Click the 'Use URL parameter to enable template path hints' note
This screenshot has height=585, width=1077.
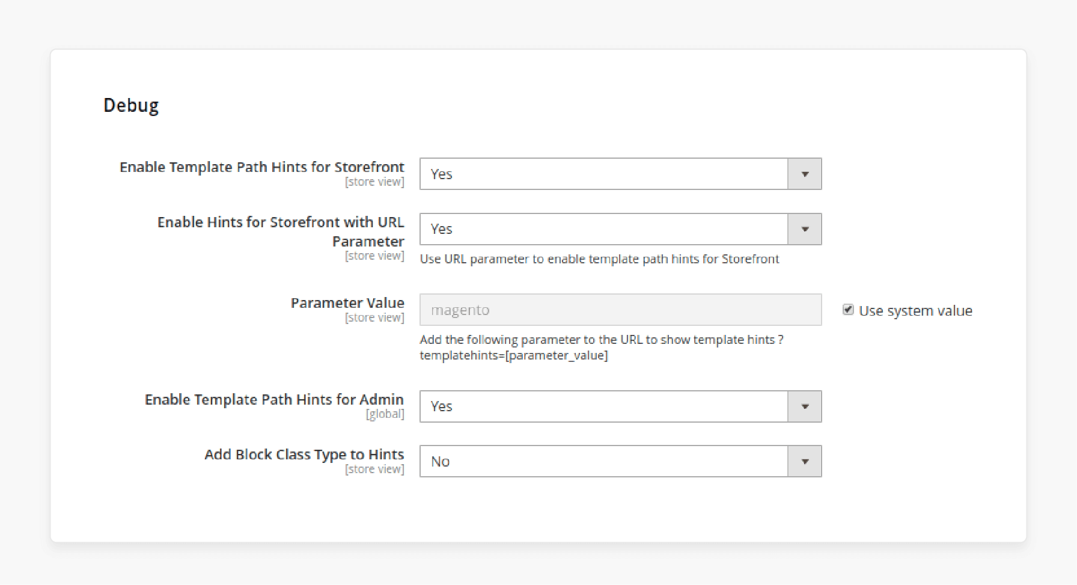pyautogui.click(x=599, y=259)
